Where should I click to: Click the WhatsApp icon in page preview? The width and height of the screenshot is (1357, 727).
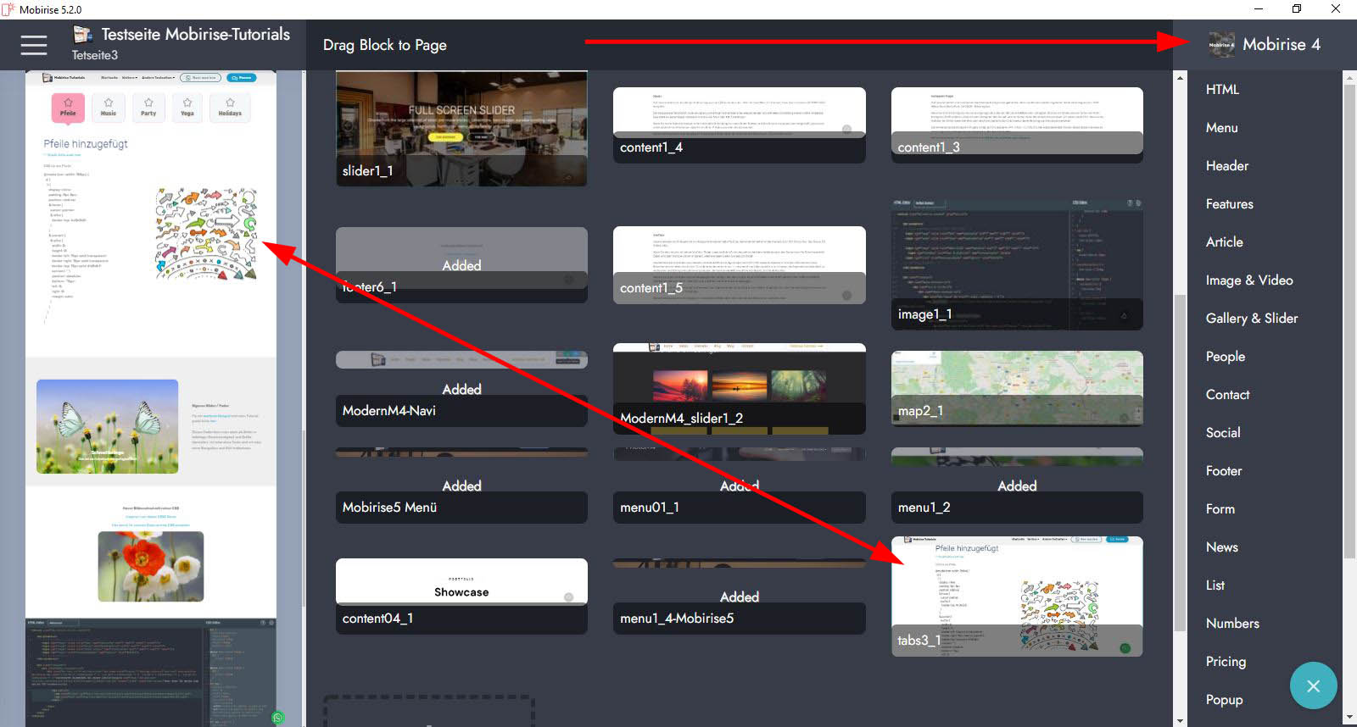277,718
